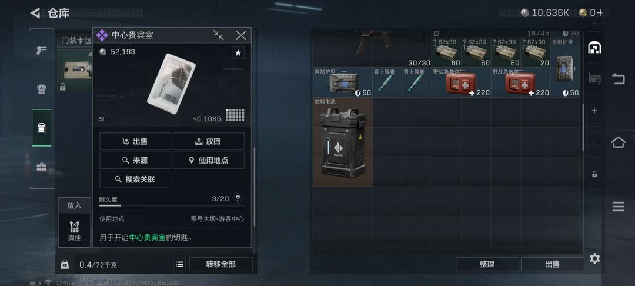This screenshot has width=635, height=286.
Task: Open 来源 source info
Action: [135, 161]
